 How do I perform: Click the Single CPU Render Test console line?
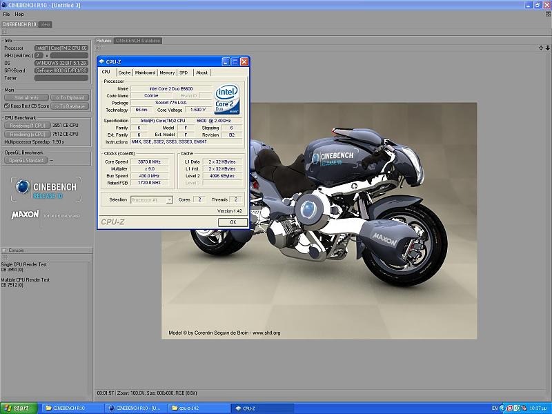[23, 264]
